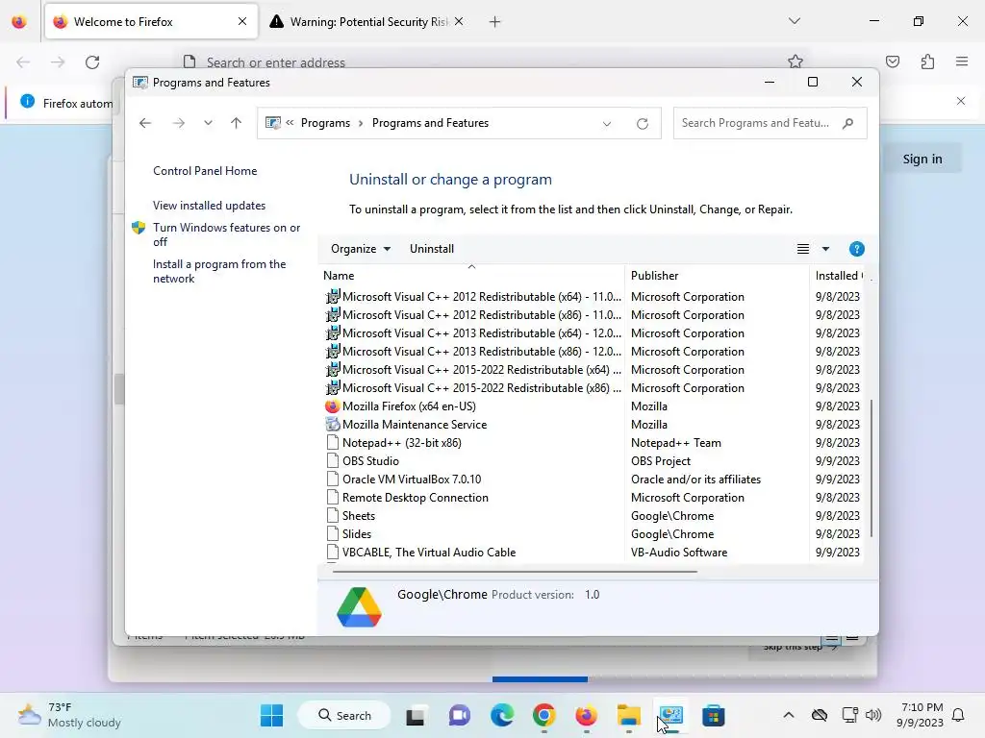Screen dimensions: 985x738
Task: Click the Mozilla Firefox program icon in list
Action: (x=332, y=406)
